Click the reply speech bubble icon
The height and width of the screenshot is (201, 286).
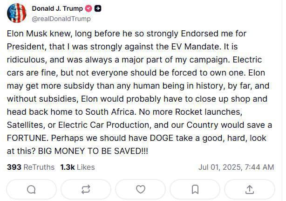coord(31,189)
